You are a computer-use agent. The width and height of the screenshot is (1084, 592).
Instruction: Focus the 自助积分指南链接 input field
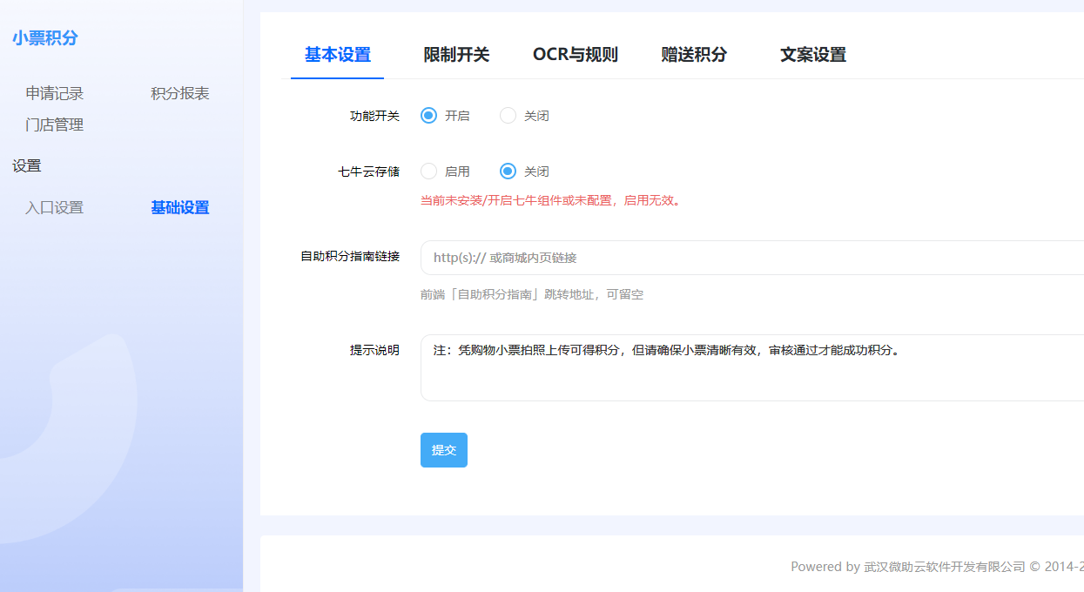coord(752,258)
